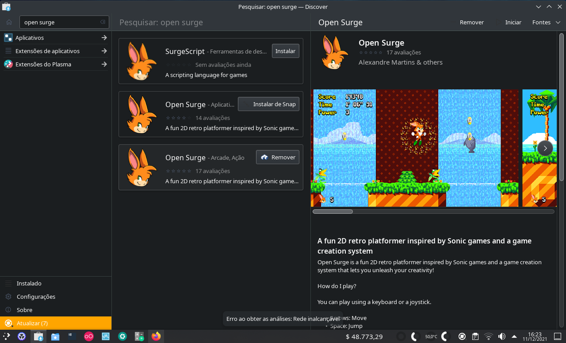Clear the 'open surge' search field
Image resolution: width=566 pixels, height=343 pixels.
[103, 22]
